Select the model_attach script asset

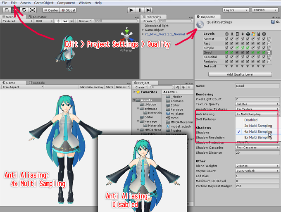pos(179,126)
